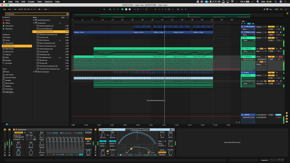Toggle Echo left-right channel link icon
The width and height of the screenshot is (290, 163).
point(108,135)
